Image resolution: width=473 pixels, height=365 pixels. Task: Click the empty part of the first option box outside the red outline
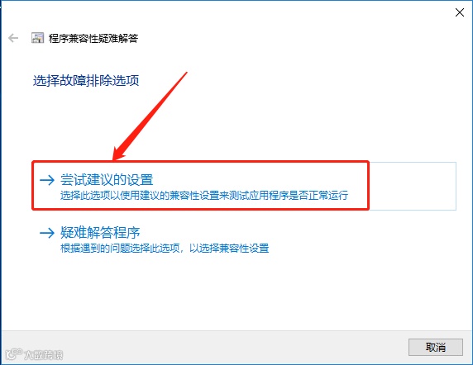(x=413, y=186)
